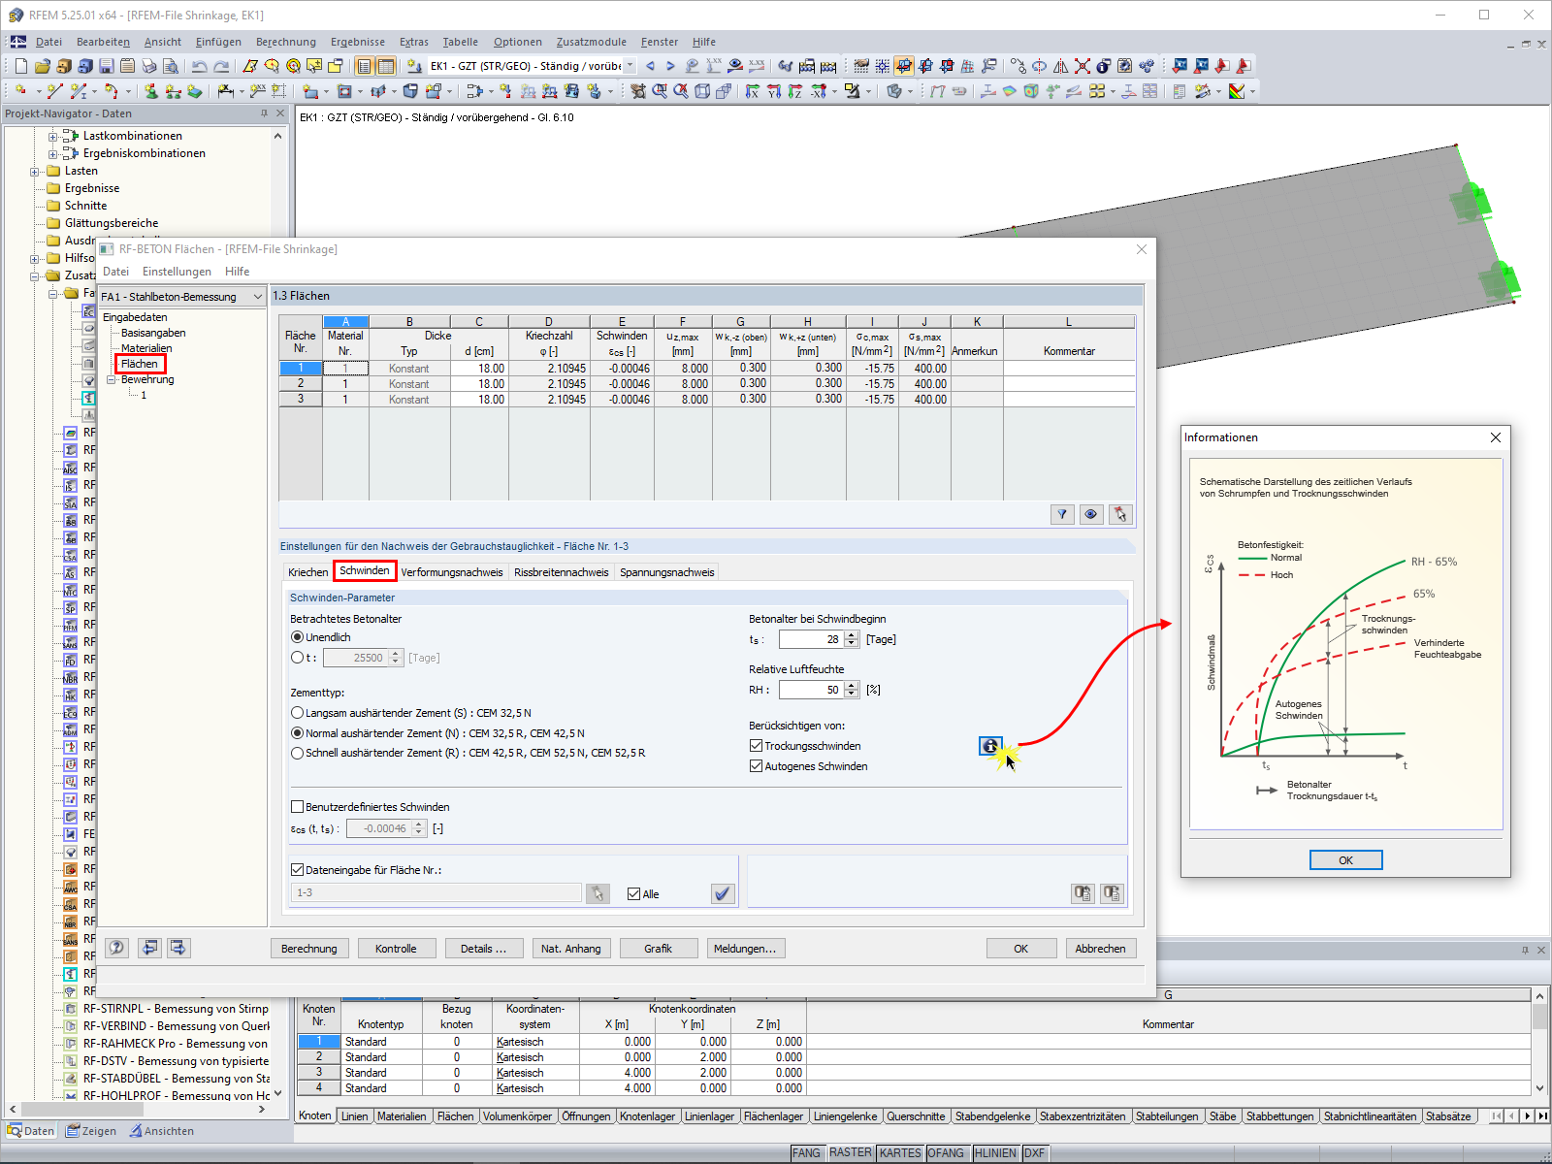Open Zusatzmodule menu
This screenshot has width=1552, height=1164.
click(x=592, y=42)
